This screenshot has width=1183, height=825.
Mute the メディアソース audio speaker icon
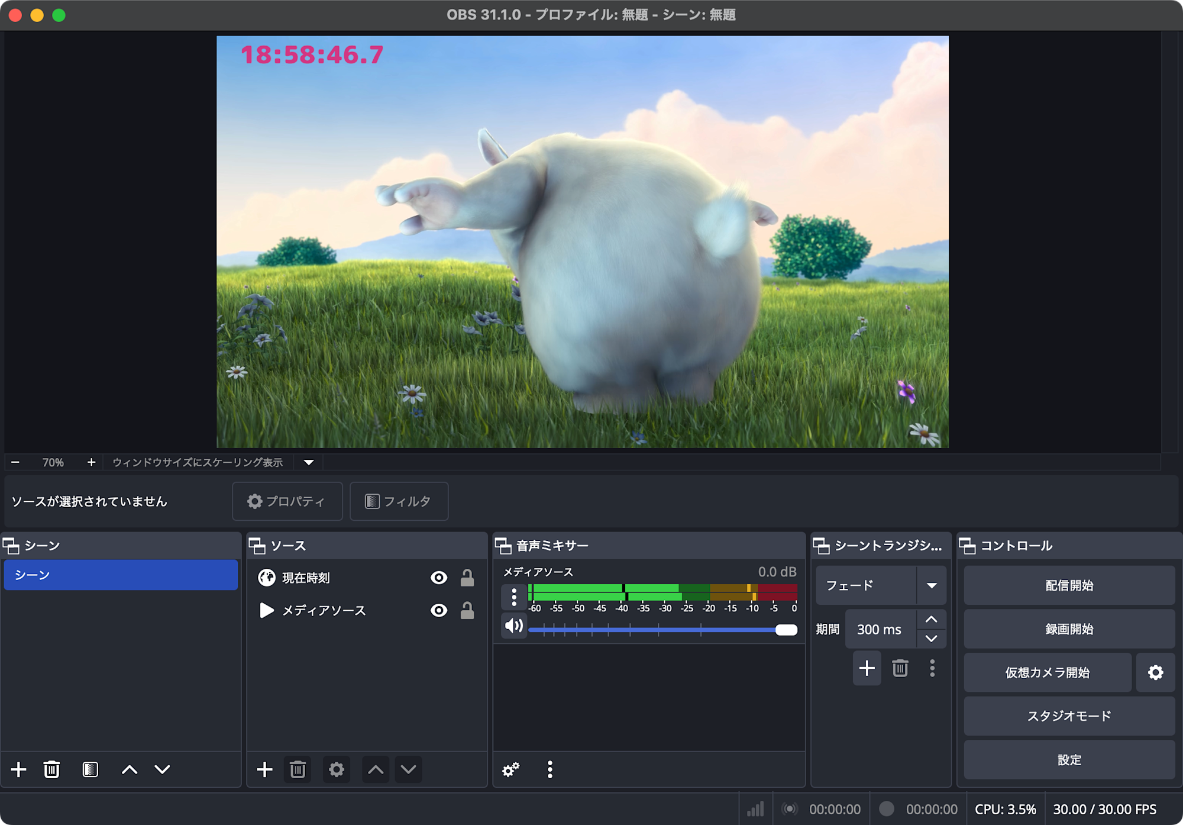coord(514,626)
